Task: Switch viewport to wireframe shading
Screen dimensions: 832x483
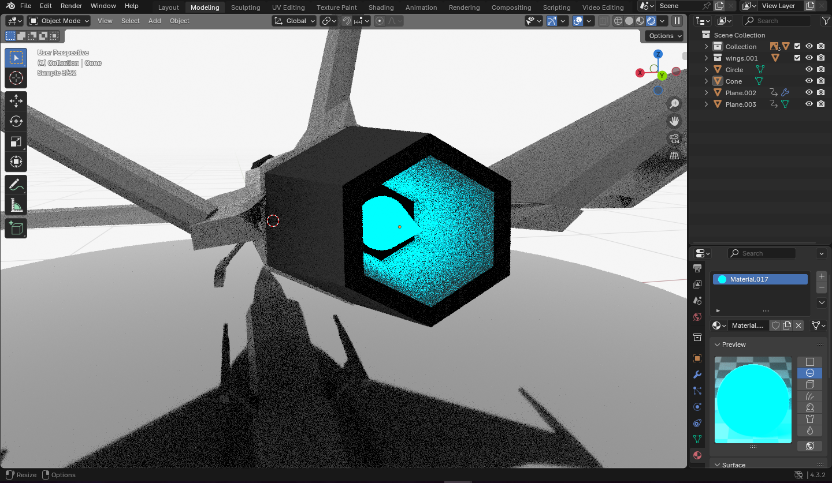Action: (618, 21)
